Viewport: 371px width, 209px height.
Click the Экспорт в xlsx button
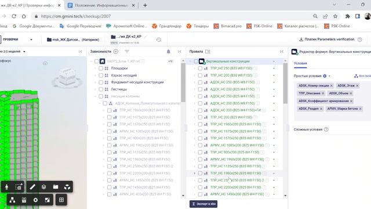[203, 204]
